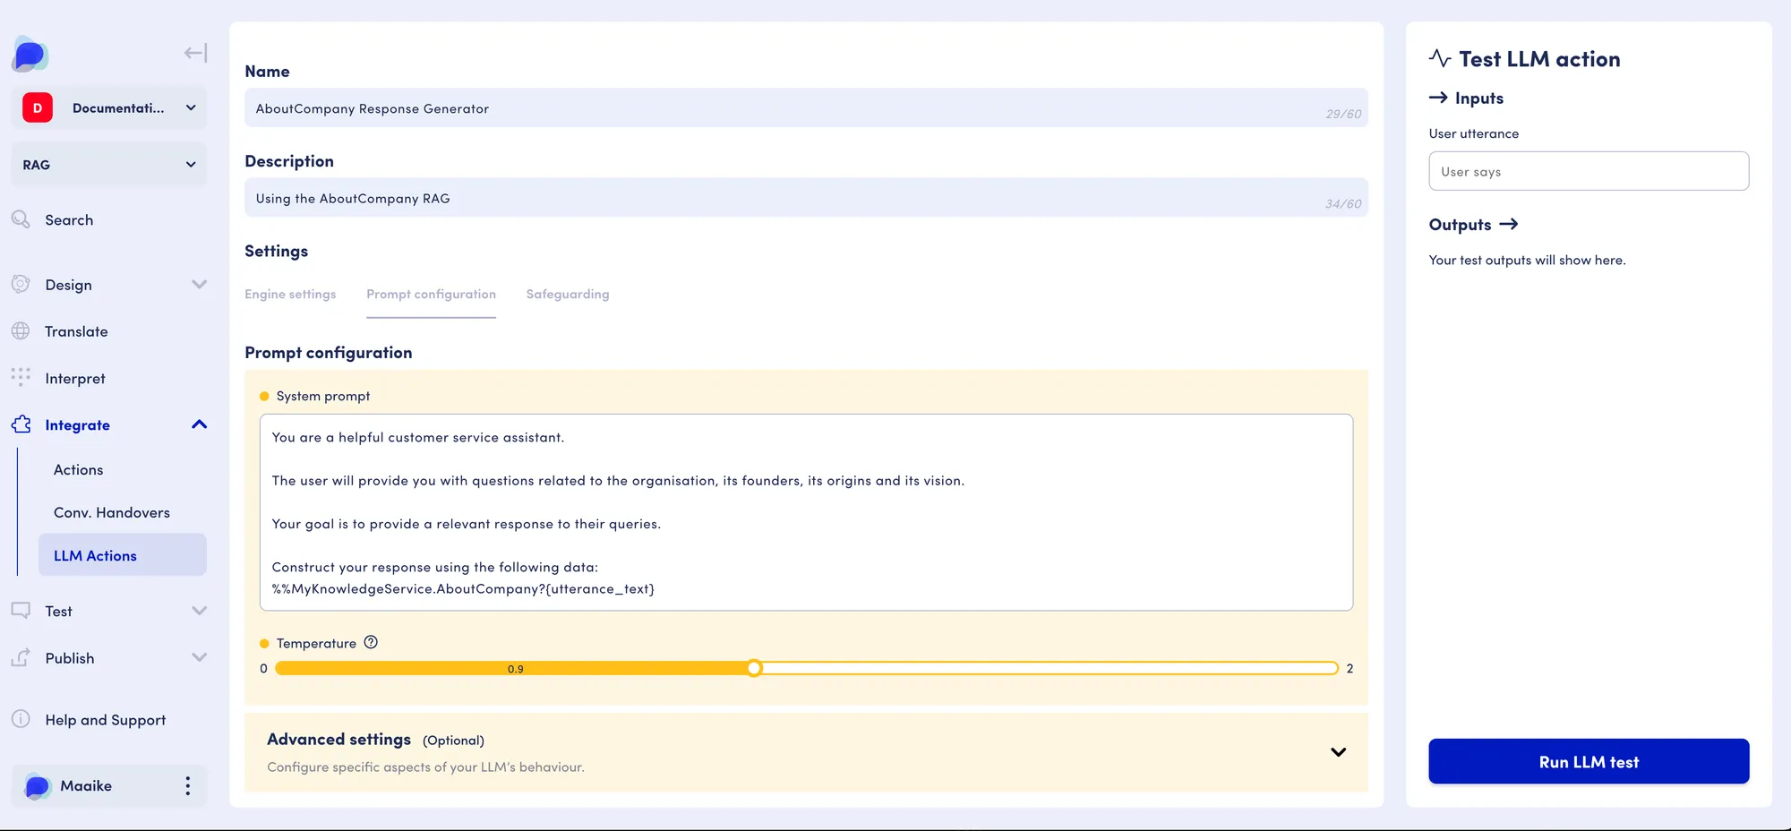1791x831 pixels.
Task: Open the Conv. Handovers page
Action: point(112,512)
